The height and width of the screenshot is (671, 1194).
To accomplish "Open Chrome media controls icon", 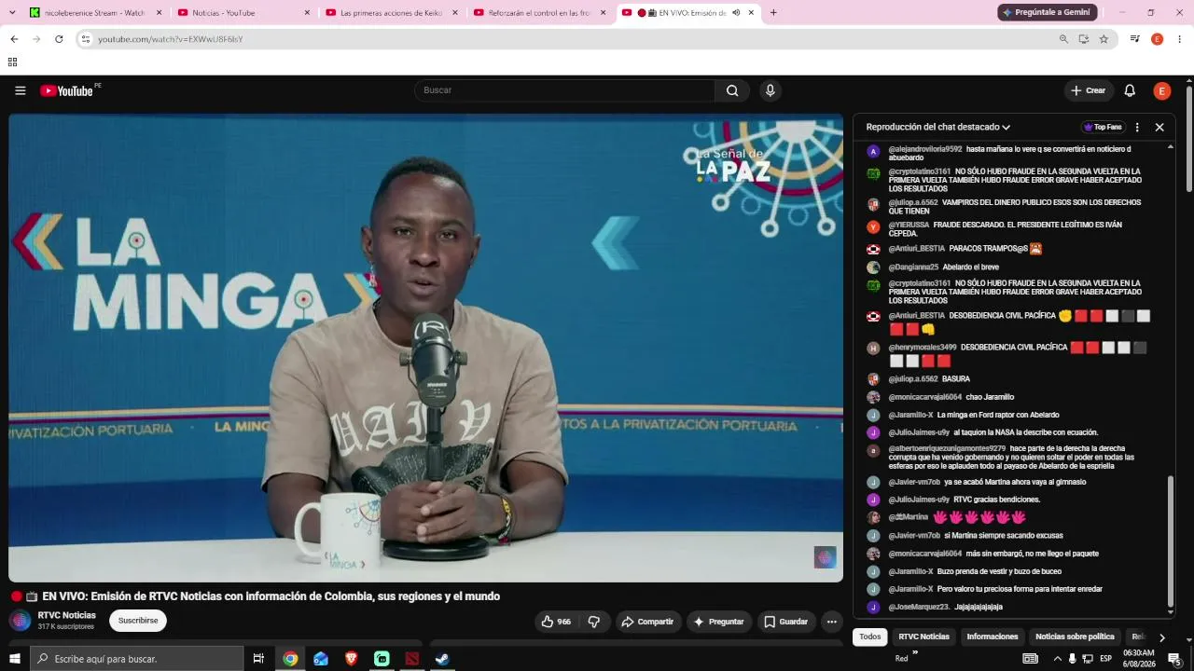I will [x=1135, y=39].
